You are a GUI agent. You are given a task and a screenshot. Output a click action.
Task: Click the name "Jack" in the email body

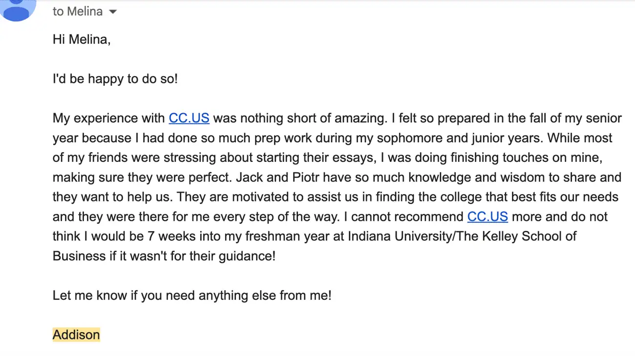pos(249,177)
